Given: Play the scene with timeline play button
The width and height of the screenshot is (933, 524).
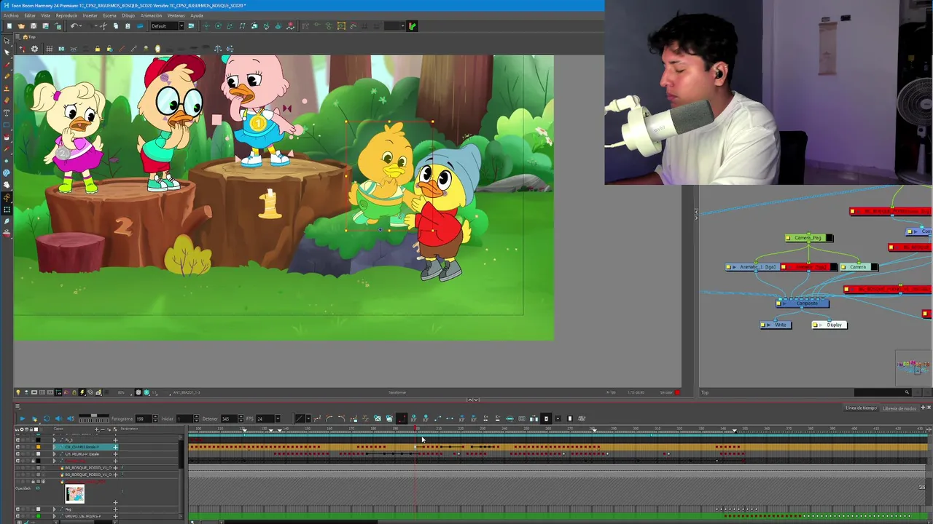Looking at the screenshot, I should pos(23,418).
